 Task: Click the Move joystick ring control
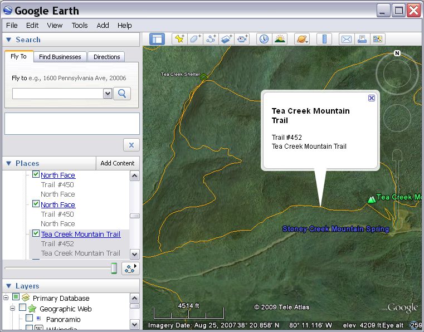pos(397,118)
